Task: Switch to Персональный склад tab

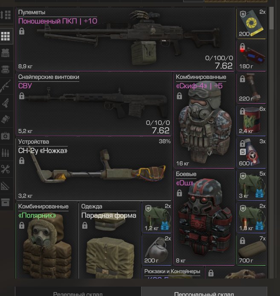Action: pyautogui.click(x=204, y=292)
